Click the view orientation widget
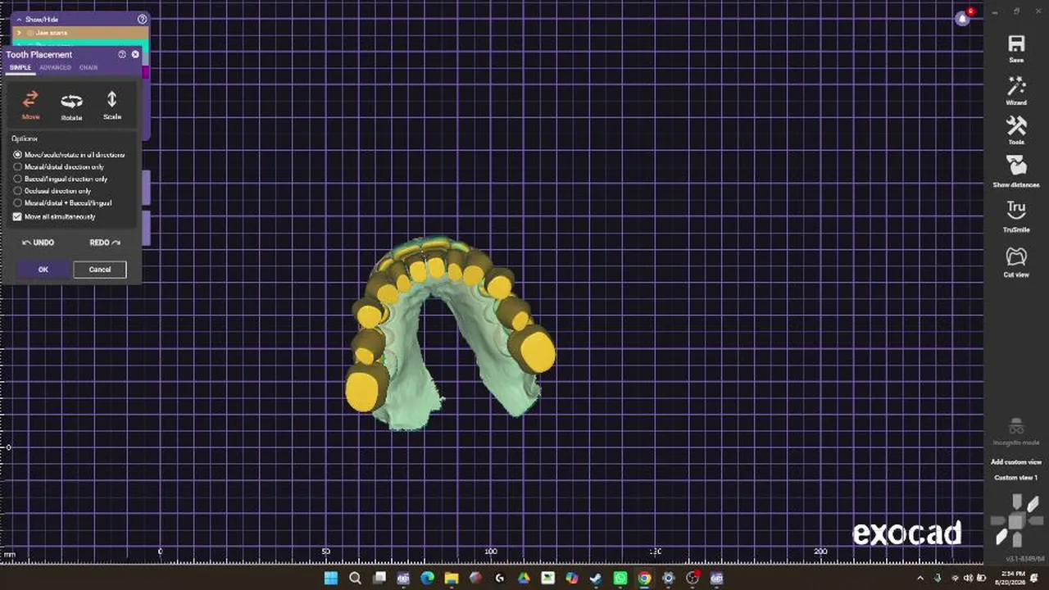 tap(1016, 521)
